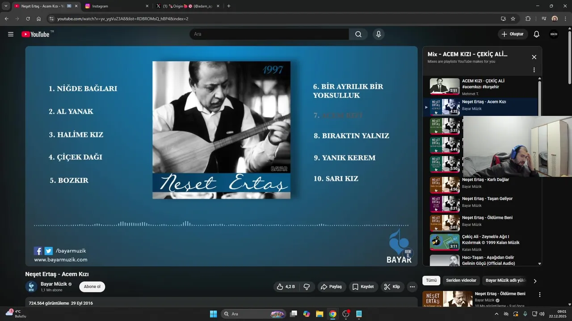Screen dimensions: 572x321
Task: Reload the page in Chrome
Action: (x=28, y=19)
